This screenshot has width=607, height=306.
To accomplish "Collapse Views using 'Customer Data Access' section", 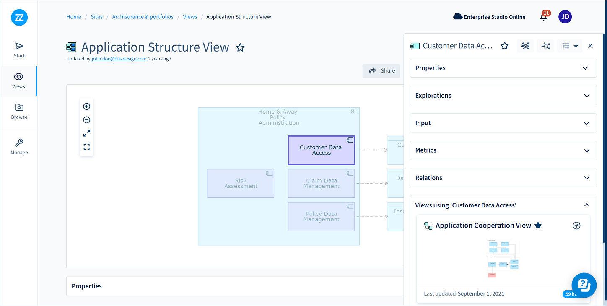I will point(587,205).
